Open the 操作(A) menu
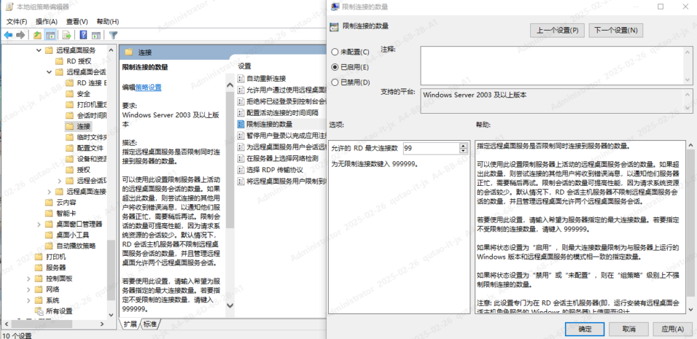 tap(47, 21)
